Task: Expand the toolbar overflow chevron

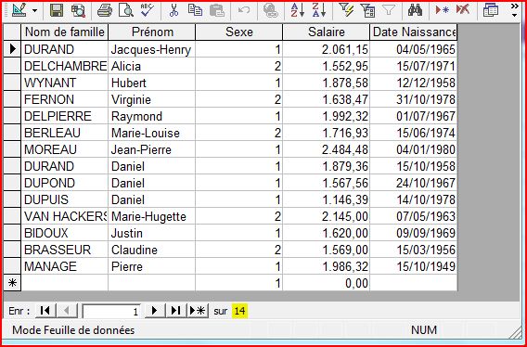Action: 514,10
